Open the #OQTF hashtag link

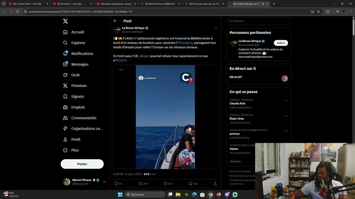(x=121, y=61)
